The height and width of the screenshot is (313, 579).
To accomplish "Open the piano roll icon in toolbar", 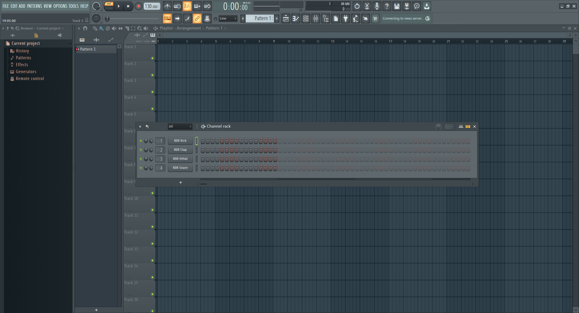I will 296,18.
